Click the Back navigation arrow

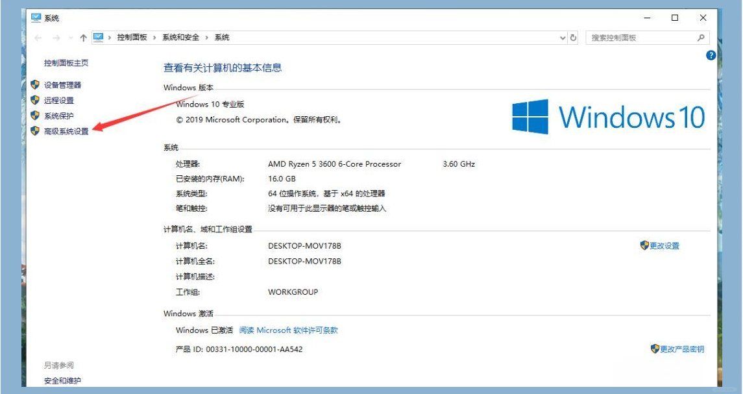38,38
